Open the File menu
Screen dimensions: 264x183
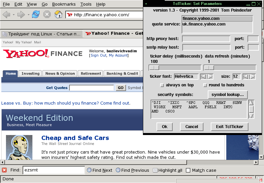click(x=6, y=4)
